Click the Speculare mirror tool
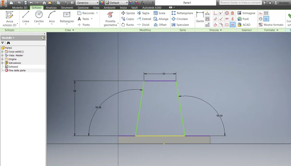This screenshot has width=291, height=166. click(180, 25)
